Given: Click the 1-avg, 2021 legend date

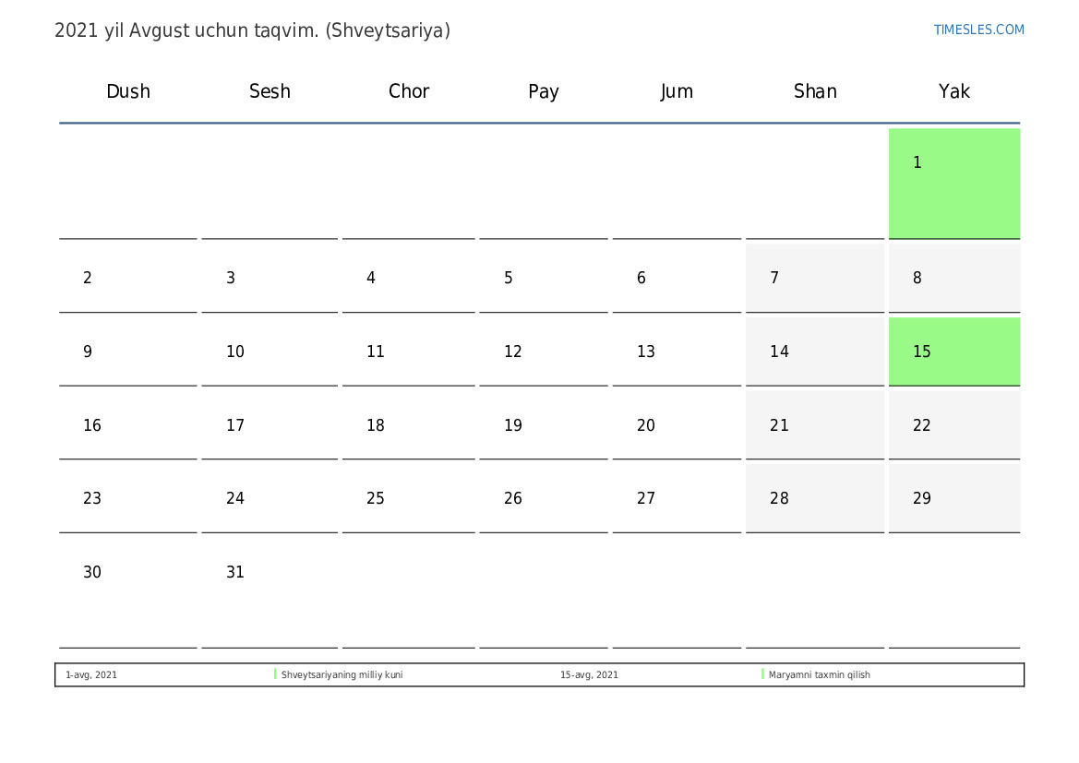Looking at the screenshot, I should (x=91, y=675).
